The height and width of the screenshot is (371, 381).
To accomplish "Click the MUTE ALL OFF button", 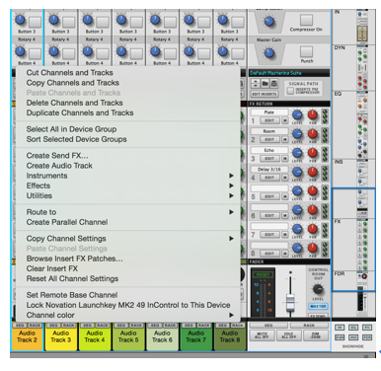I will tap(263, 335).
